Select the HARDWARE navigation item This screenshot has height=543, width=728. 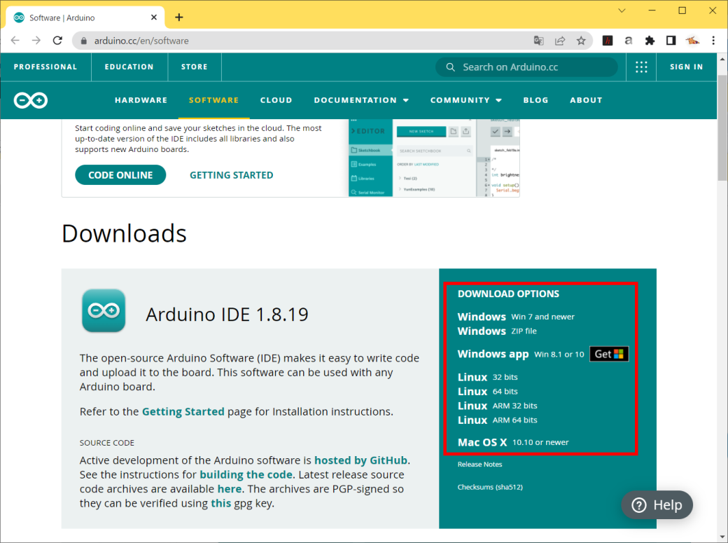141,100
